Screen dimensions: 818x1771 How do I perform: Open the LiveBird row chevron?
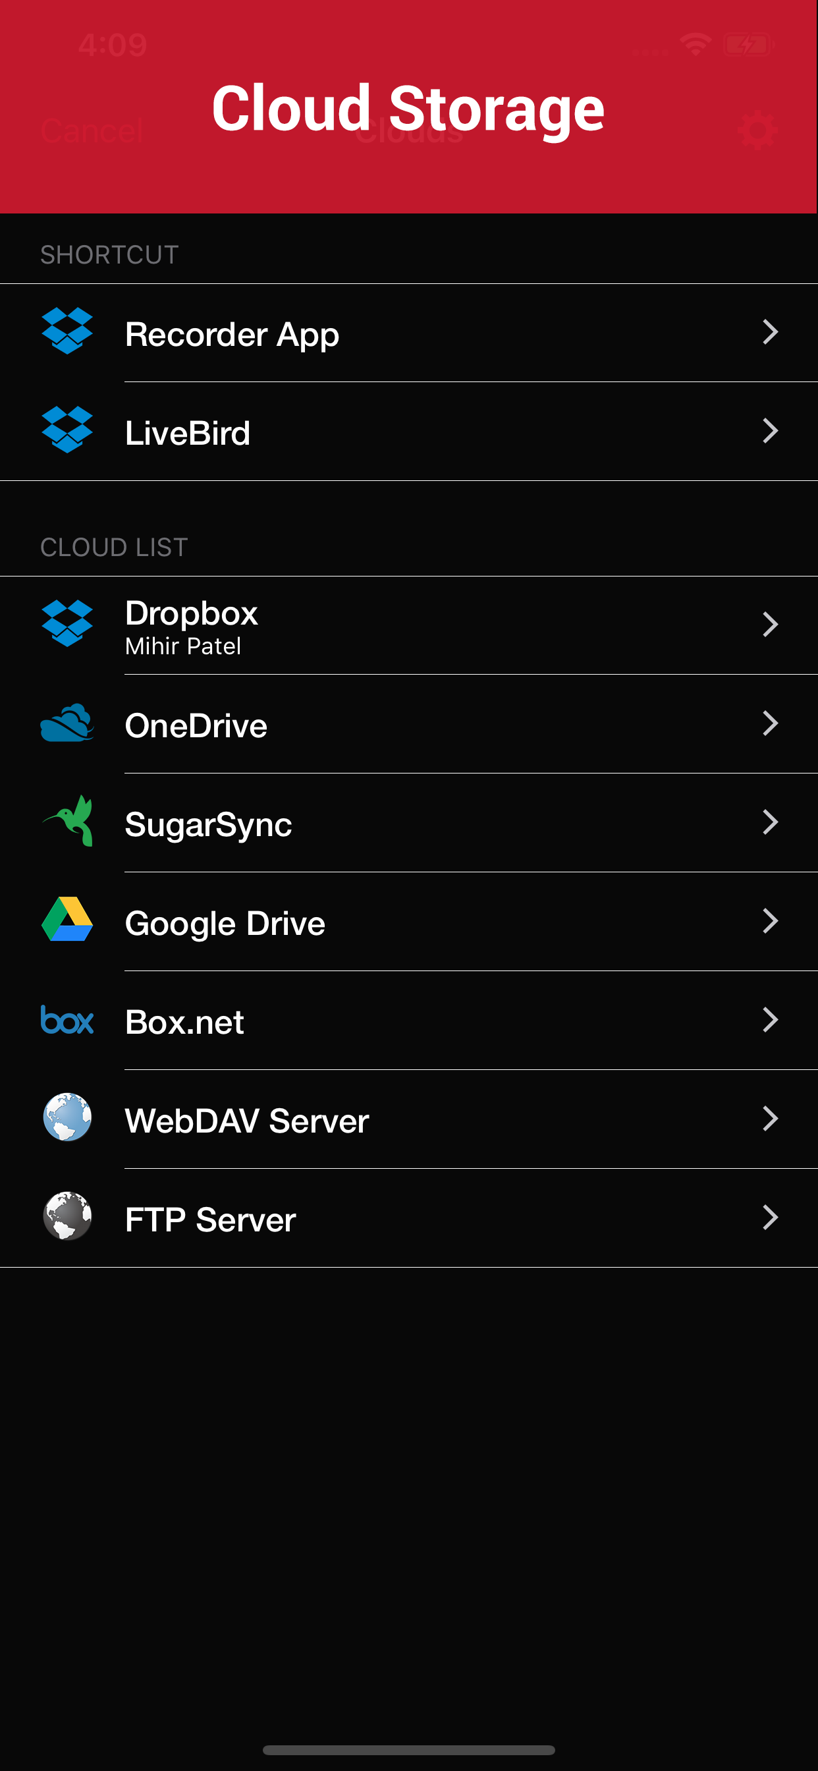pyautogui.click(x=771, y=432)
